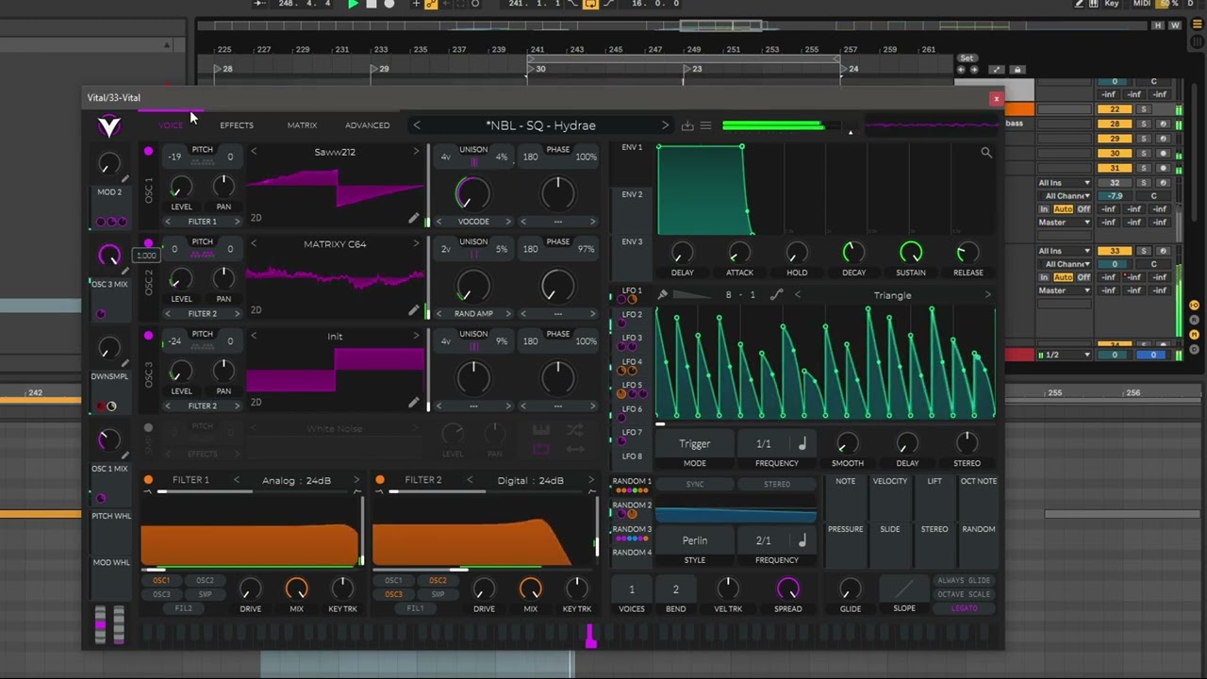Next preset arrow beside NBL - SQ - Hydrae
Screen dimensions: 1207x679
point(665,125)
